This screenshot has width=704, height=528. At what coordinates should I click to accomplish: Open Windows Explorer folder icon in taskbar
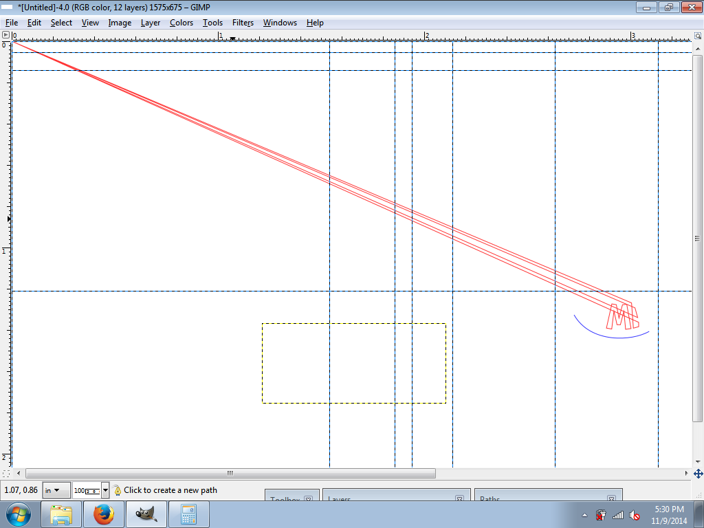[x=62, y=514]
